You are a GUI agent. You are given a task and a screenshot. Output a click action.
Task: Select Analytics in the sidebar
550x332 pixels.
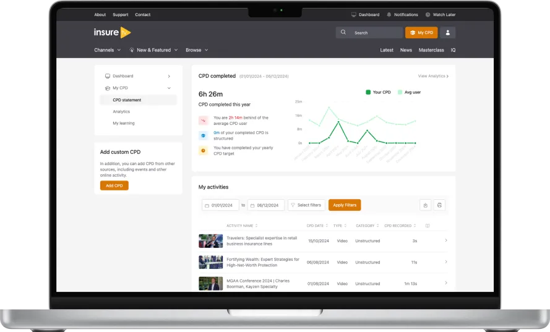click(x=121, y=112)
